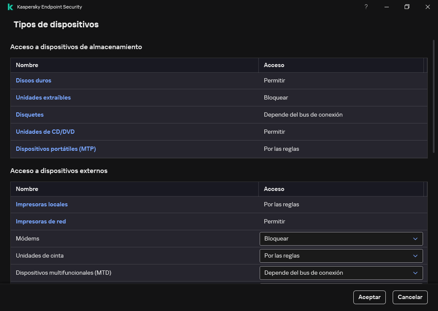Image resolution: width=438 pixels, height=311 pixels.
Task: Open Dispositivos portátiles (MTP) rules
Action: 55,149
